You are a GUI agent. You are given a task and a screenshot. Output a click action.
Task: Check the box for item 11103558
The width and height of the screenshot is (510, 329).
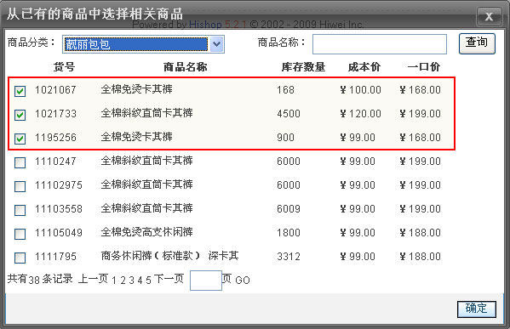20,210
